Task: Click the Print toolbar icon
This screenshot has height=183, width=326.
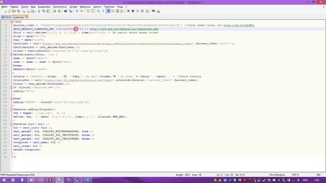Action: (x=33, y=11)
